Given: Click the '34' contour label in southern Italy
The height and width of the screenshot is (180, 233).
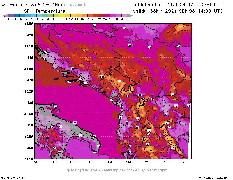Looking at the screenshot, I should [x=99, y=146].
